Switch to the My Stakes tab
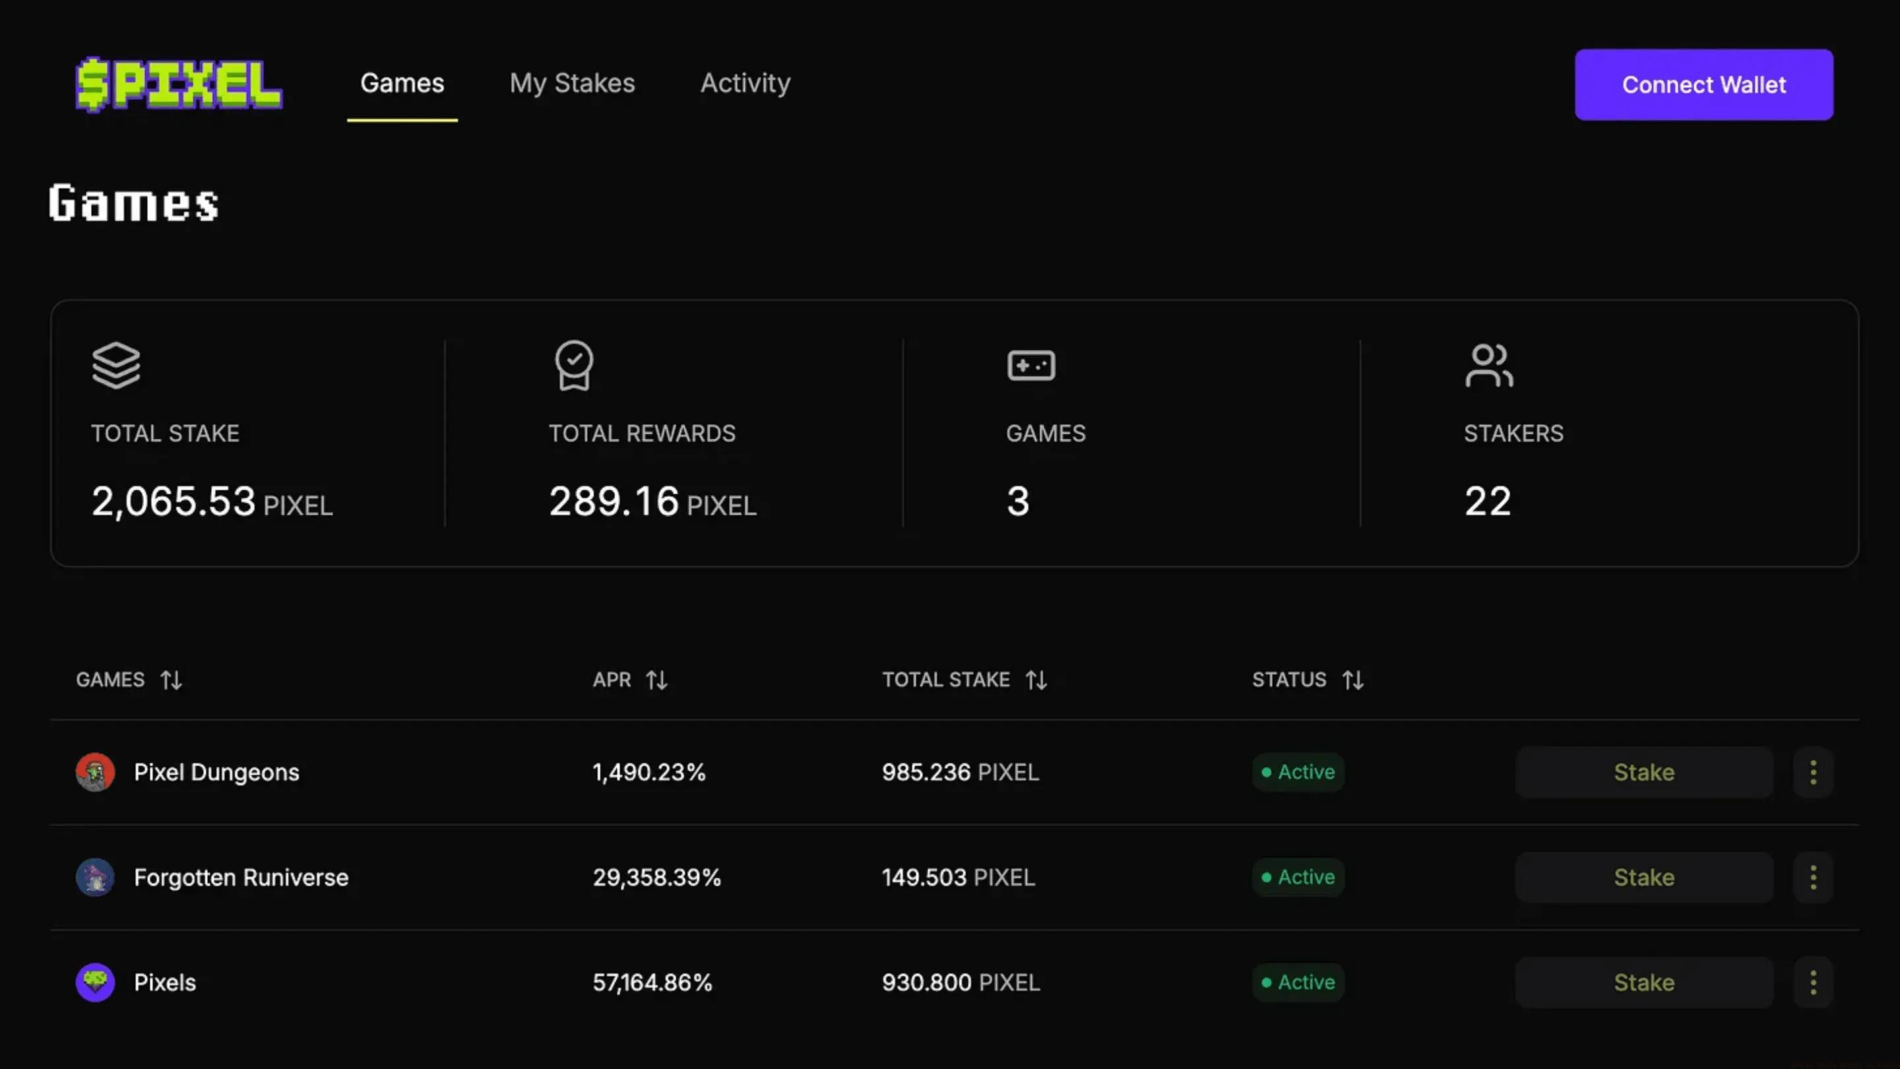 click(571, 83)
